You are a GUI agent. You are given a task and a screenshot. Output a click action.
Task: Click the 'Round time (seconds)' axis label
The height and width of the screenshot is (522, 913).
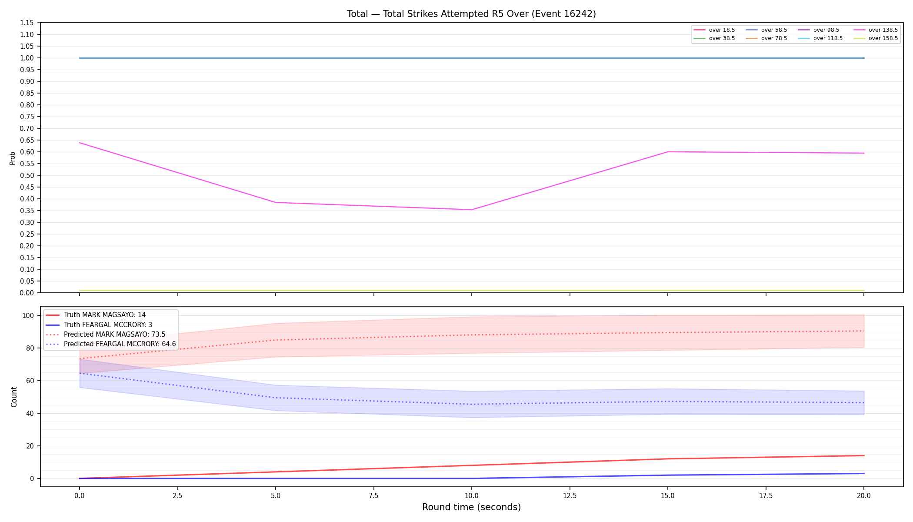(x=471, y=507)
